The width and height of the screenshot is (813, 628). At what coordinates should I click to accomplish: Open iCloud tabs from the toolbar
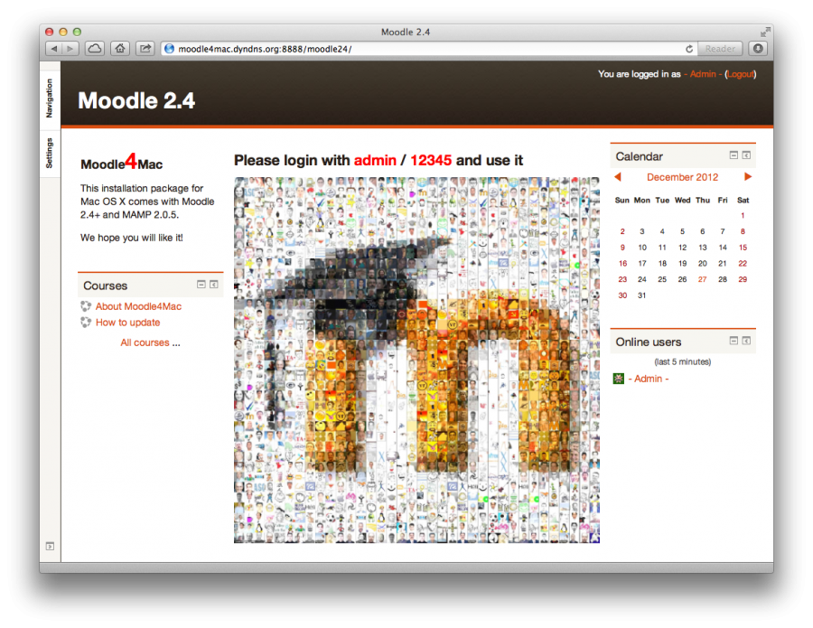tap(94, 49)
